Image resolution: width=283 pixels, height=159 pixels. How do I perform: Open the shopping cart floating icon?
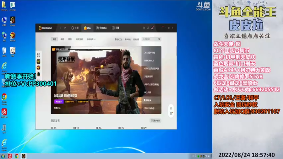pyautogui.click(x=171, y=108)
